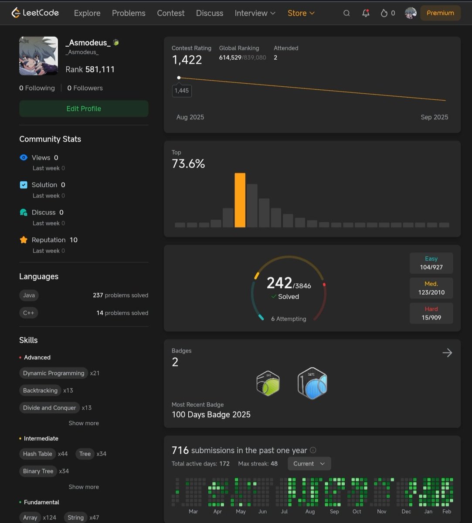This screenshot has width=472, height=523.
Task: Click the Solution checkmark icon
Action: pyautogui.click(x=24, y=185)
